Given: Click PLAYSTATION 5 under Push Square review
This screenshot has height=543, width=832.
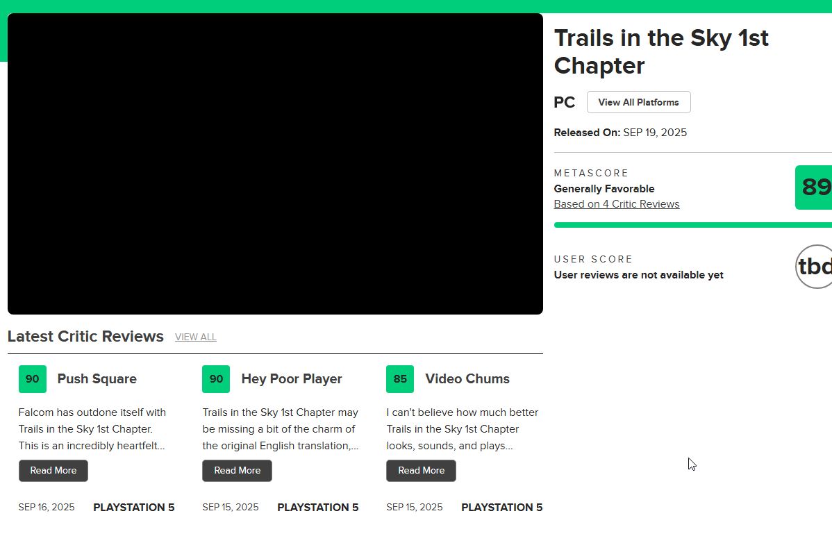Looking at the screenshot, I should pyautogui.click(x=134, y=508).
